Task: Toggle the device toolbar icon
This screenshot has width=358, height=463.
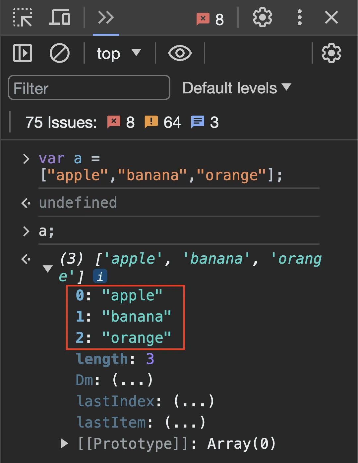Action: coord(60,18)
